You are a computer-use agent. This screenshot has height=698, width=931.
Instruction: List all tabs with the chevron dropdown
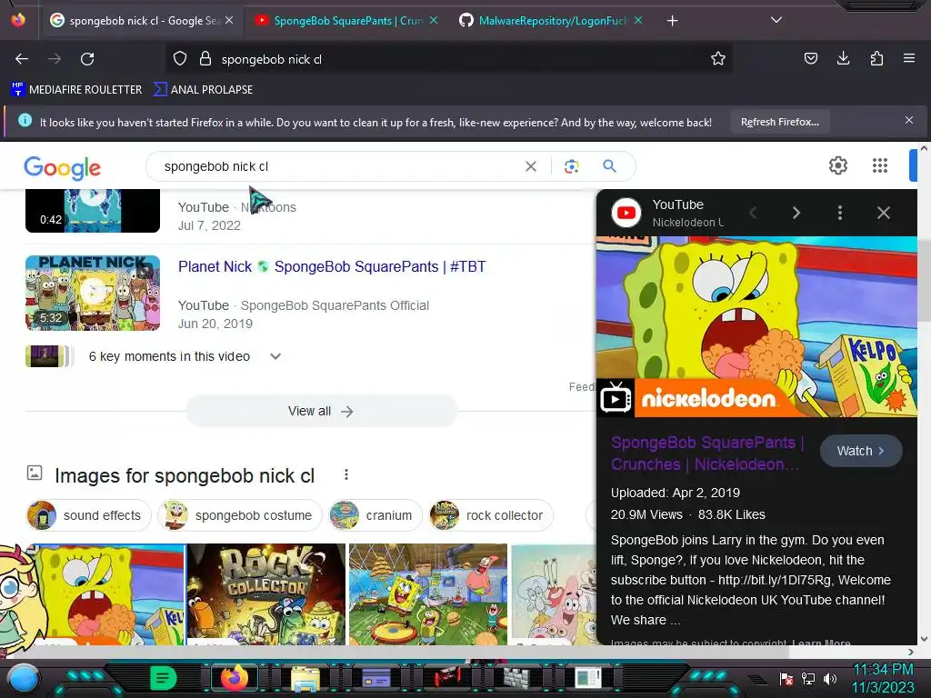pos(776,20)
